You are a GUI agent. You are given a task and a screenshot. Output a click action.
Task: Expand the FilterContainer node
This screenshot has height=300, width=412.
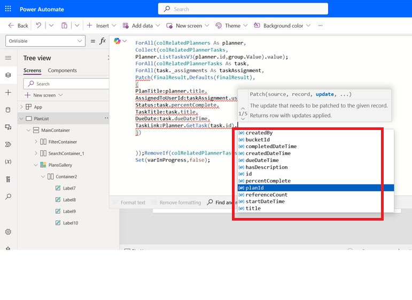[x=36, y=142]
